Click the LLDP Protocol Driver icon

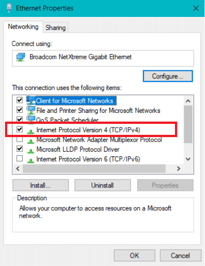tap(31, 151)
